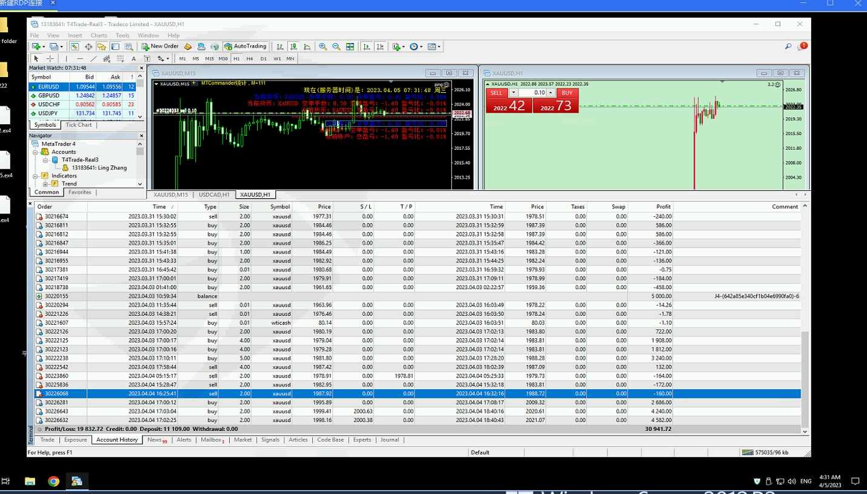867x494 pixels.
Task: Switch to Favorites tab in Navigator
Action: pyautogui.click(x=79, y=192)
